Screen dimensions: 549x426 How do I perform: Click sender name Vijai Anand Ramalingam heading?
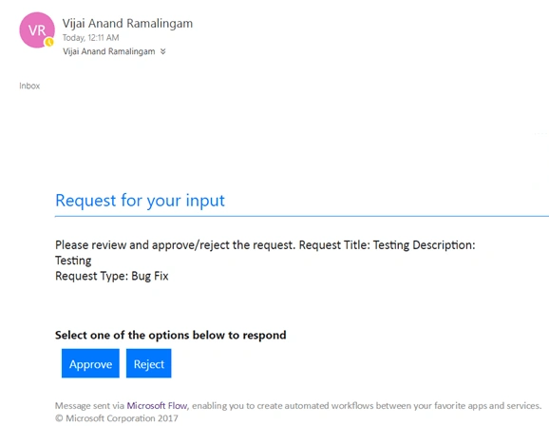pos(127,24)
